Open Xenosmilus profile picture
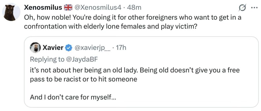The width and height of the screenshot is (261, 111). (x=11, y=12)
